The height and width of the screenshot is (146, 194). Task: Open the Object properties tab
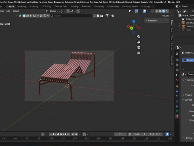point(177,86)
